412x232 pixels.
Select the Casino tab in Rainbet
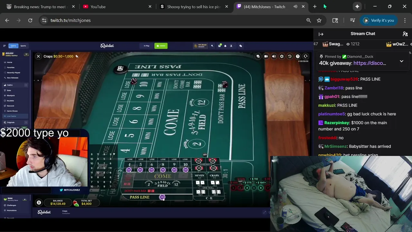tap(14, 46)
